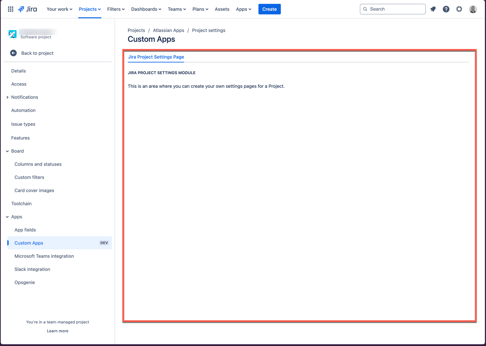Viewport: 486px width, 346px height.
Task: Open Columns and statuses
Action: click(x=38, y=164)
